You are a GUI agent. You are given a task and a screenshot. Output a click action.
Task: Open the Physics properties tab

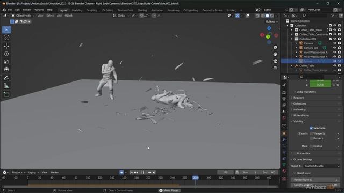click(x=284, y=152)
